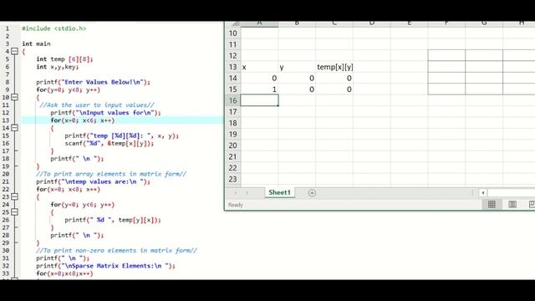Click cell B14 with value 0
The height and width of the screenshot is (301, 535).
tap(297, 78)
